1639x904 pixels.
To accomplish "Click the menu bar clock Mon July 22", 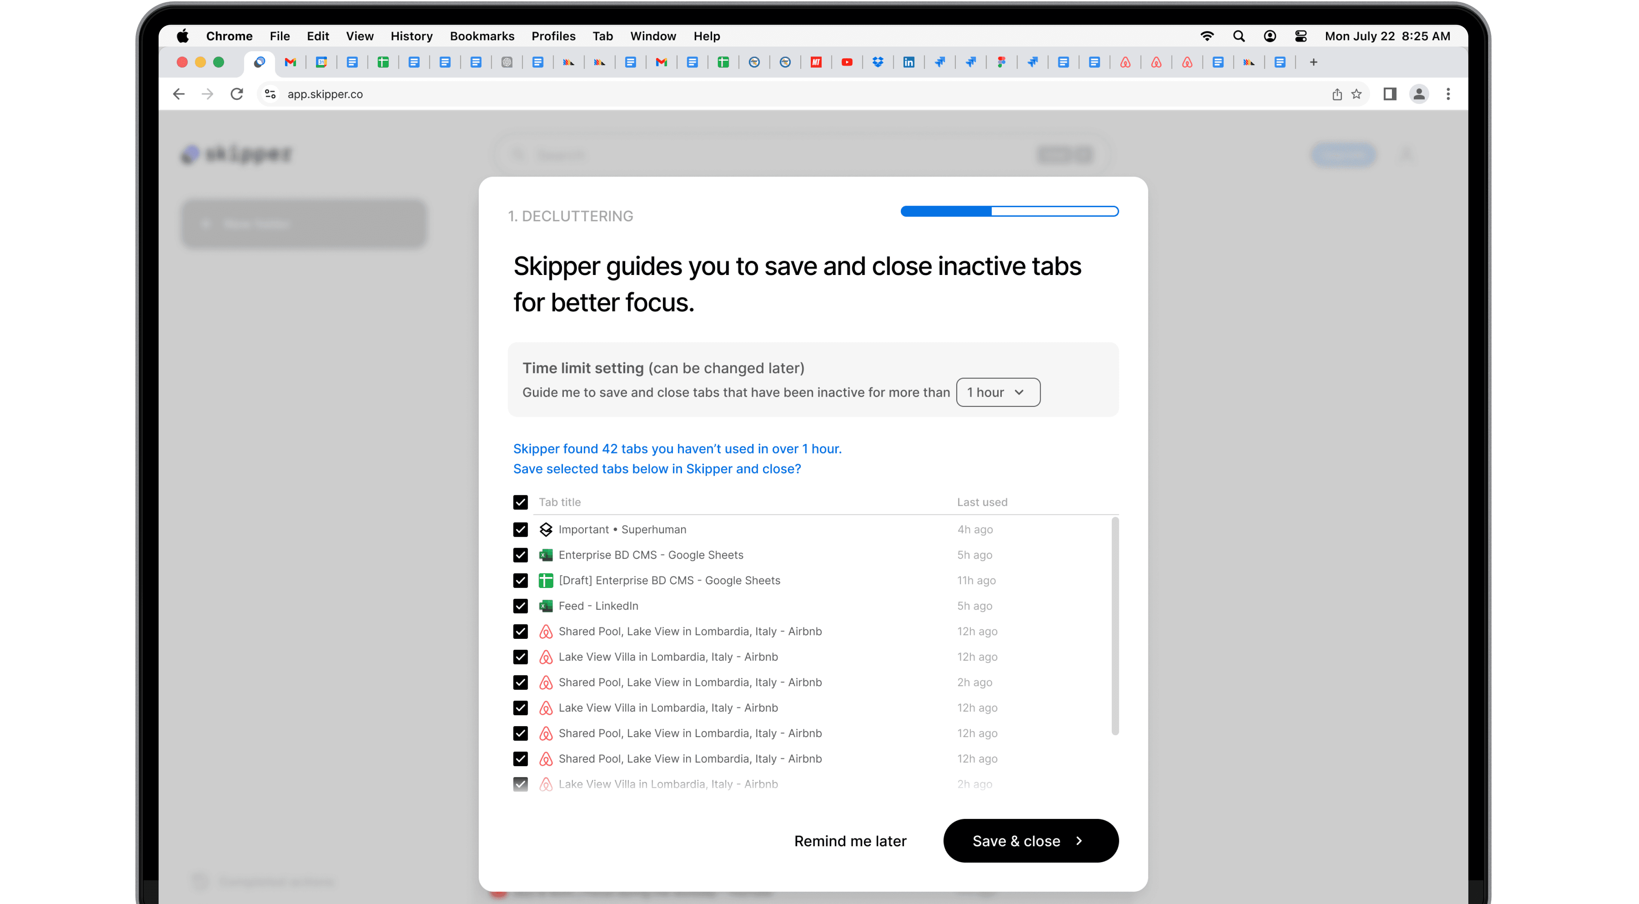I will [1387, 36].
